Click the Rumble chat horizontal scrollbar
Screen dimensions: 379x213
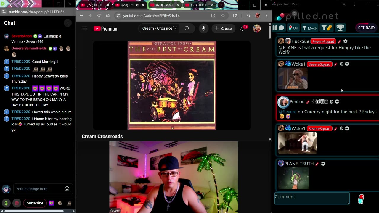tap(34, 211)
